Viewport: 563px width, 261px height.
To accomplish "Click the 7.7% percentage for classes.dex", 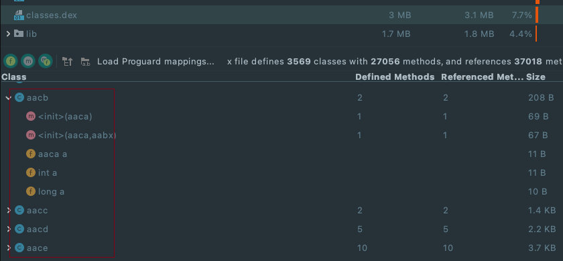I will tap(521, 15).
